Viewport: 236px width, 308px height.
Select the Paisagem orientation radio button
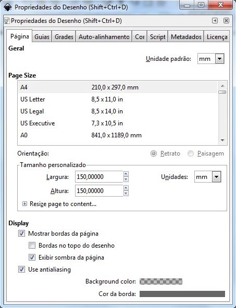[191, 153]
